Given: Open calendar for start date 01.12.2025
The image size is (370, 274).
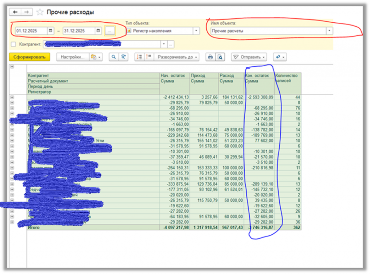Looking at the screenshot, I should coord(51,31).
